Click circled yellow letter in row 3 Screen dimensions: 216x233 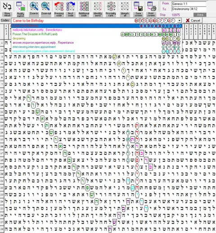tap(114, 57)
